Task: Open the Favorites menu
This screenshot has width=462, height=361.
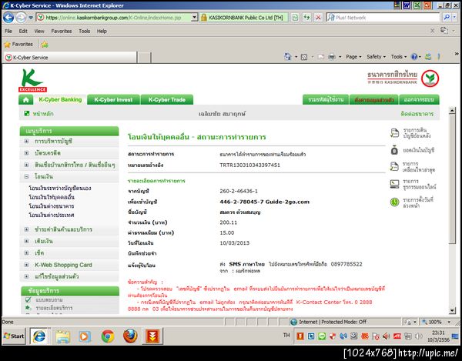Action: point(62,32)
